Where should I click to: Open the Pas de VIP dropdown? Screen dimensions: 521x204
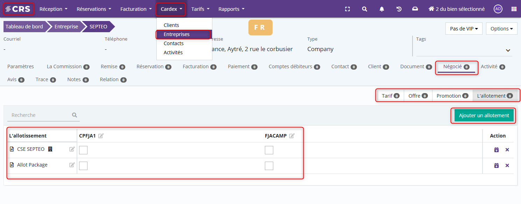(464, 29)
